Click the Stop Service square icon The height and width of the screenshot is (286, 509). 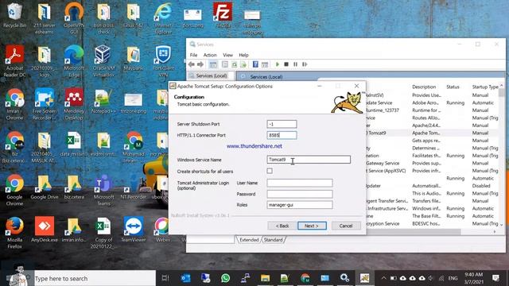[x=286, y=64]
